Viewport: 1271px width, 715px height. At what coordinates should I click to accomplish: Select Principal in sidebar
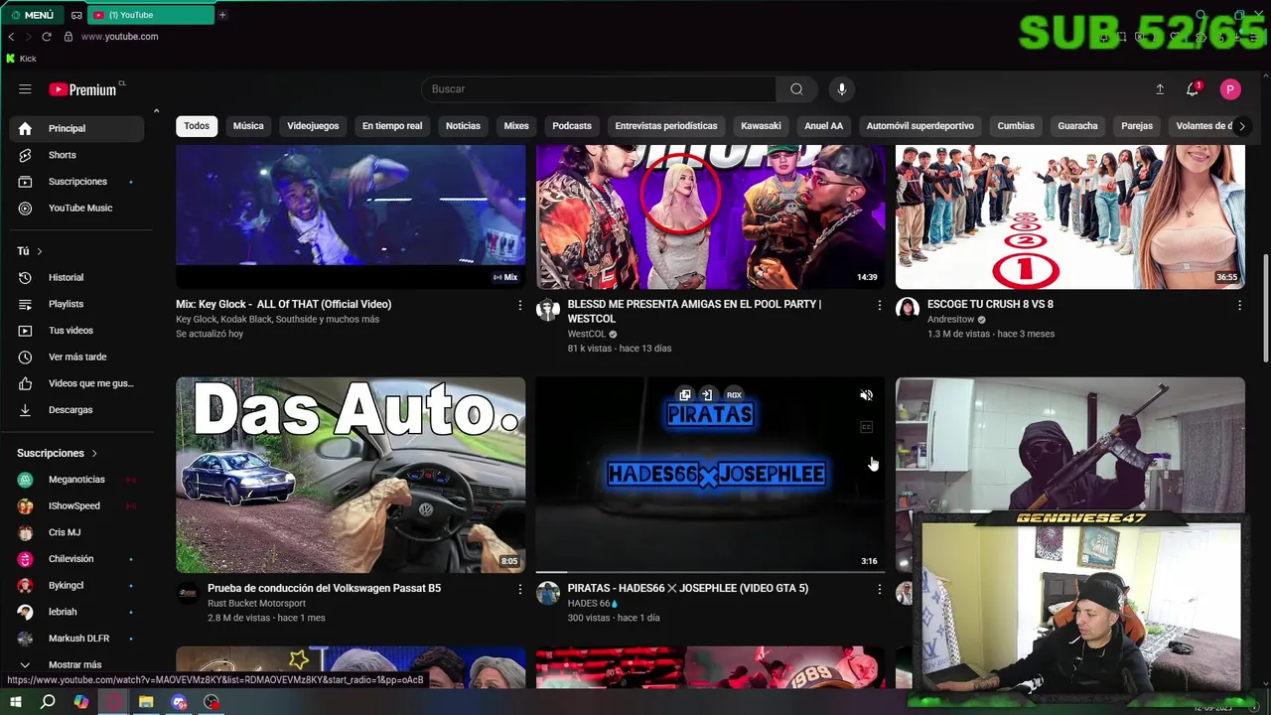pyautogui.click(x=76, y=128)
